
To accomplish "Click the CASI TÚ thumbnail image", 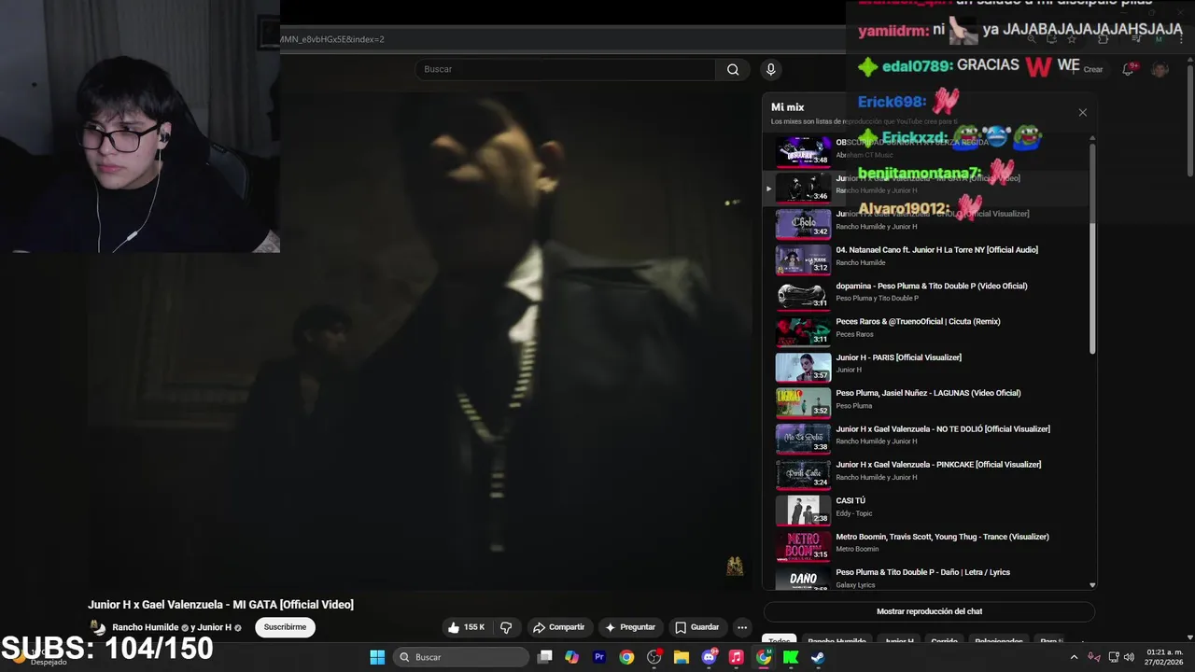I will pyautogui.click(x=803, y=511).
